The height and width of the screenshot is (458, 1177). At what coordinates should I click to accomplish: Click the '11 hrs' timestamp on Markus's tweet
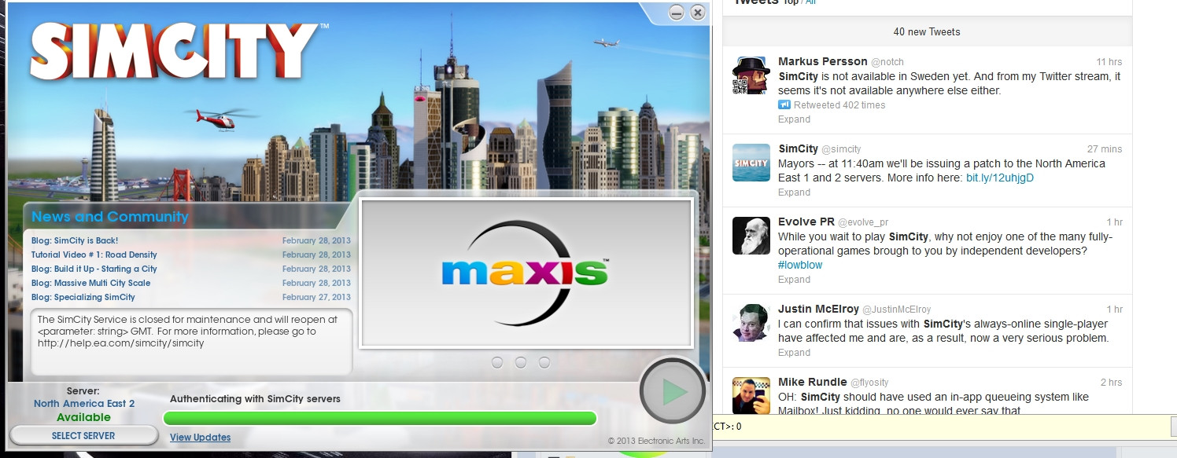[x=1109, y=61]
